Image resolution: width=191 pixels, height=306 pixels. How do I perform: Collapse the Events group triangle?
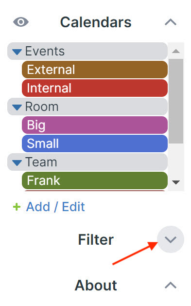tap(17, 52)
